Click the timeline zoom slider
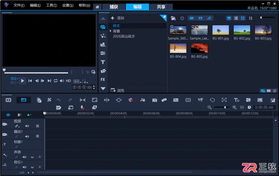The width and height of the screenshot is (279, 176). [x=222, y=107]
